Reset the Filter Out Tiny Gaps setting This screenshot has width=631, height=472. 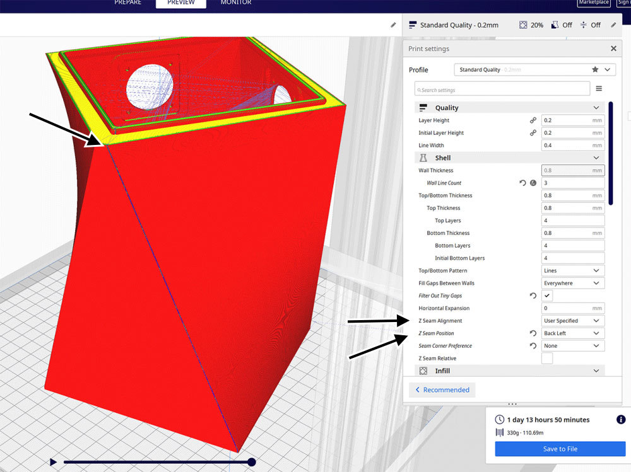533,296
